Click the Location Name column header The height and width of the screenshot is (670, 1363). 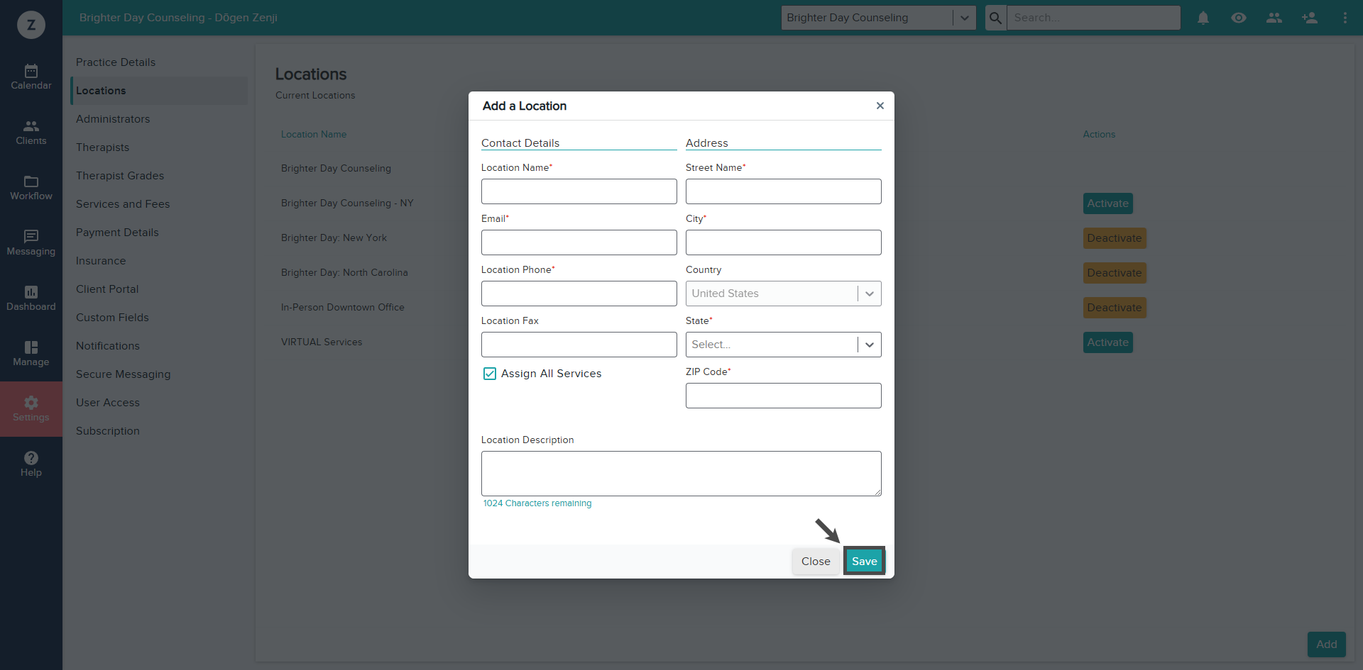[x=314, y=134]
